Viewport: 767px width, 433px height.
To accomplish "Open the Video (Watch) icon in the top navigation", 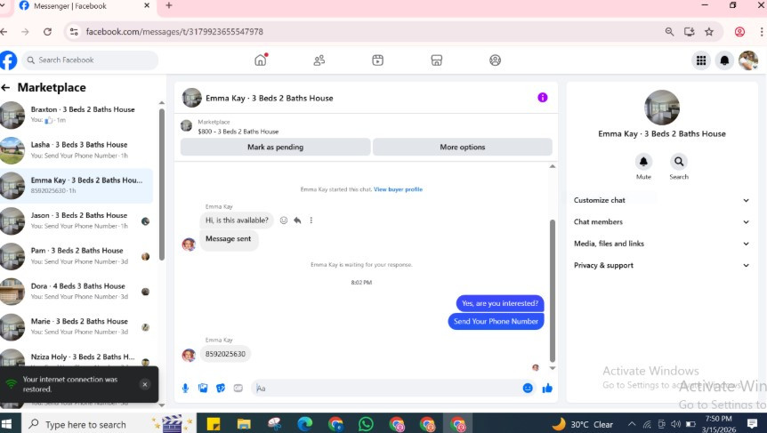I will (x=377, y=60).
